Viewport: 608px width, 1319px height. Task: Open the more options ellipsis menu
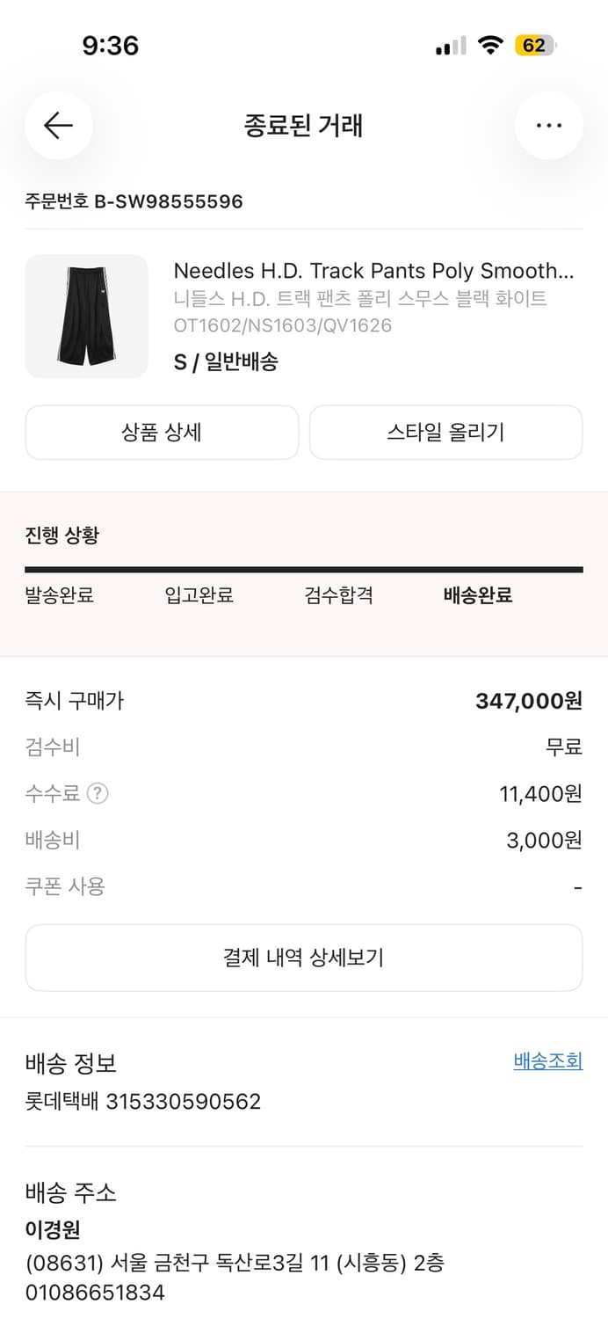tap(549, 126)
